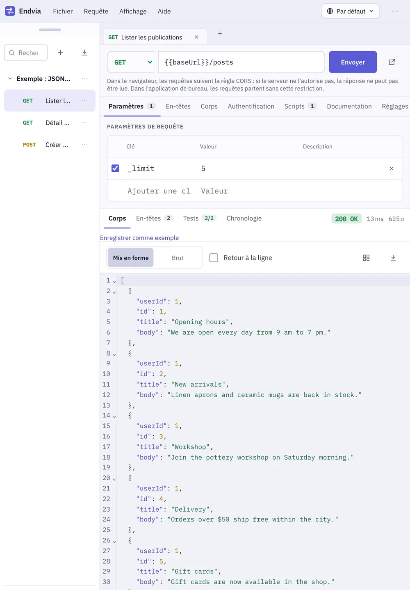Open the Fichier menu

(63, 11)
